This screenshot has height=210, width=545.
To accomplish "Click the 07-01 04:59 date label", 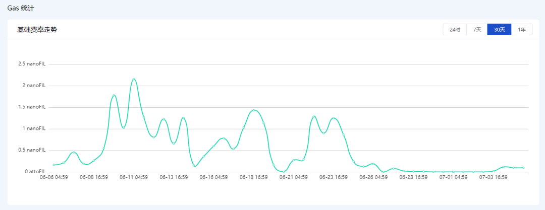I will click(454, 177).
